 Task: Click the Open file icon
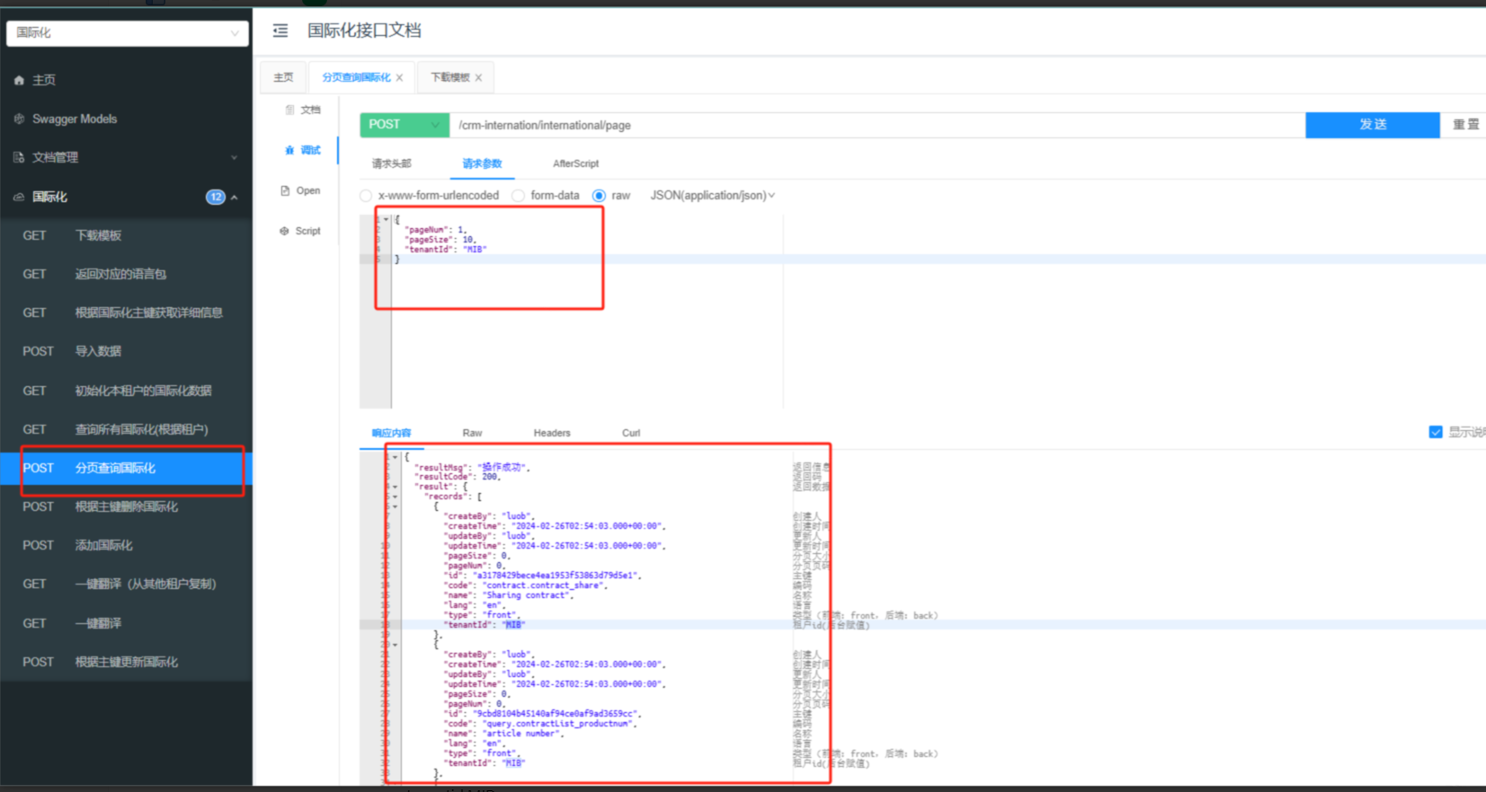click(285, 190)
